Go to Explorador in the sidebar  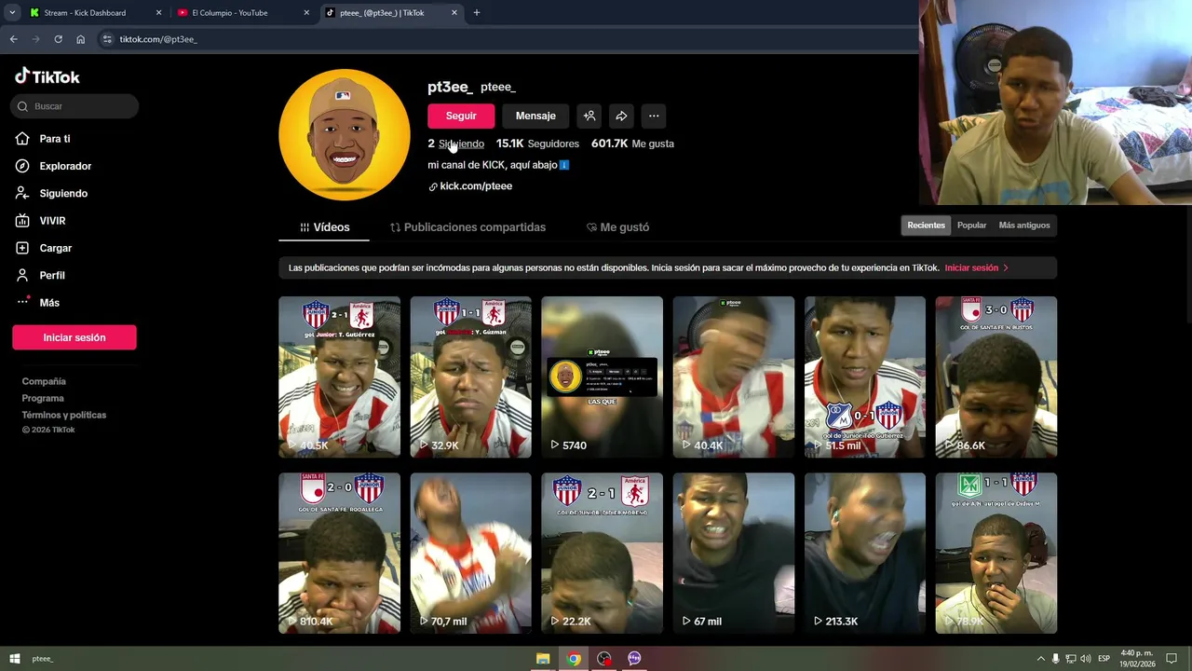point(64,166)
